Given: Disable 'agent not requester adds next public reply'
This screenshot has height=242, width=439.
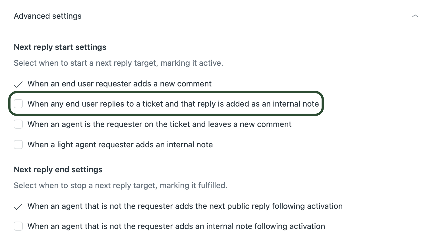Looking at the screenshot, I should click(18, 207).
